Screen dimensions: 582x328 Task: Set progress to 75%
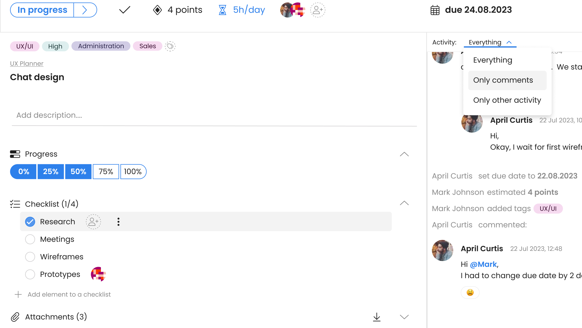pyautogui.click(x=106, y=172)
